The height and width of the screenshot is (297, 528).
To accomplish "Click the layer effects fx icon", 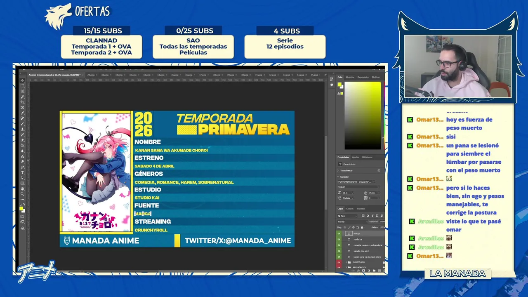I will pyautogui.click(x=358, y=270).
